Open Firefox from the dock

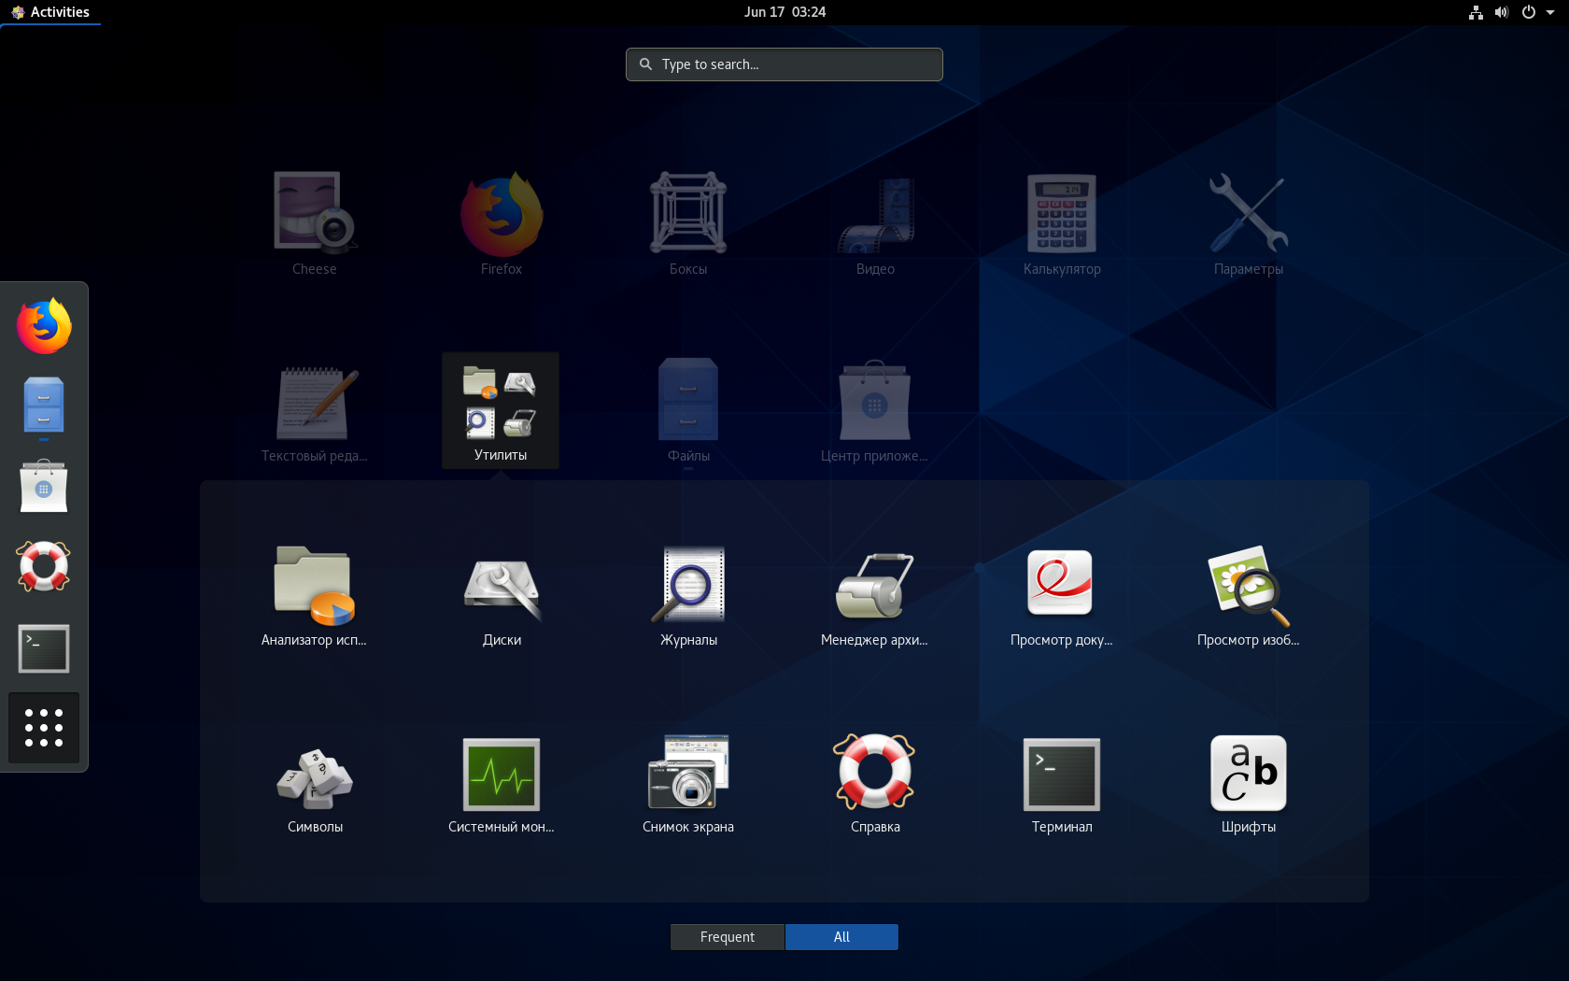44,326
